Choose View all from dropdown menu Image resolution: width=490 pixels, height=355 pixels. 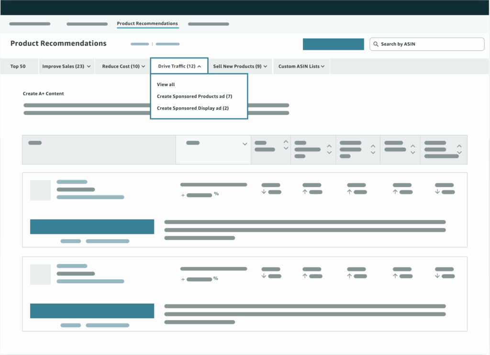pyautogui.click(x=166, y=84)
